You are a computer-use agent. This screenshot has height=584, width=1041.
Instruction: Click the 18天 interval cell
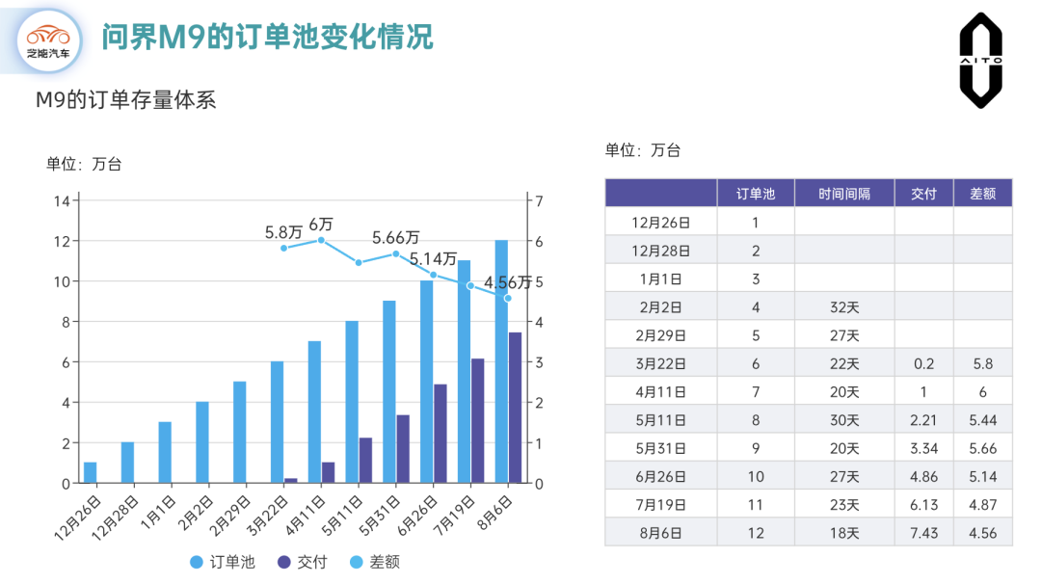[843, 533]
